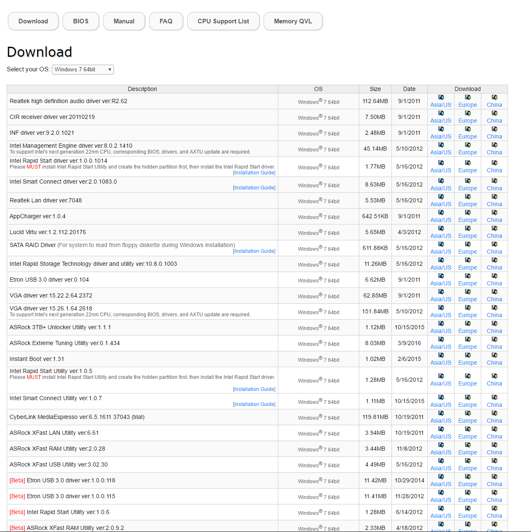The width and height of the screenshot is (531, 532).
Task: Click the '151.84MB' size cell
Action: 375,311
